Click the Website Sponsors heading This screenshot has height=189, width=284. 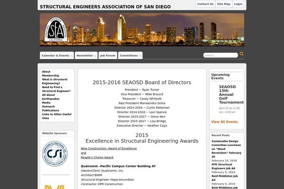(x=54, y=133)
